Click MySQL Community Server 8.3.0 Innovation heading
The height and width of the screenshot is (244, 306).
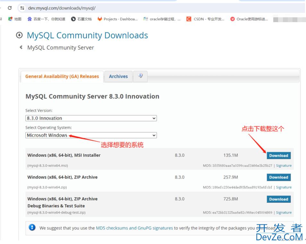pyautogui.click(x=92, y=97)
